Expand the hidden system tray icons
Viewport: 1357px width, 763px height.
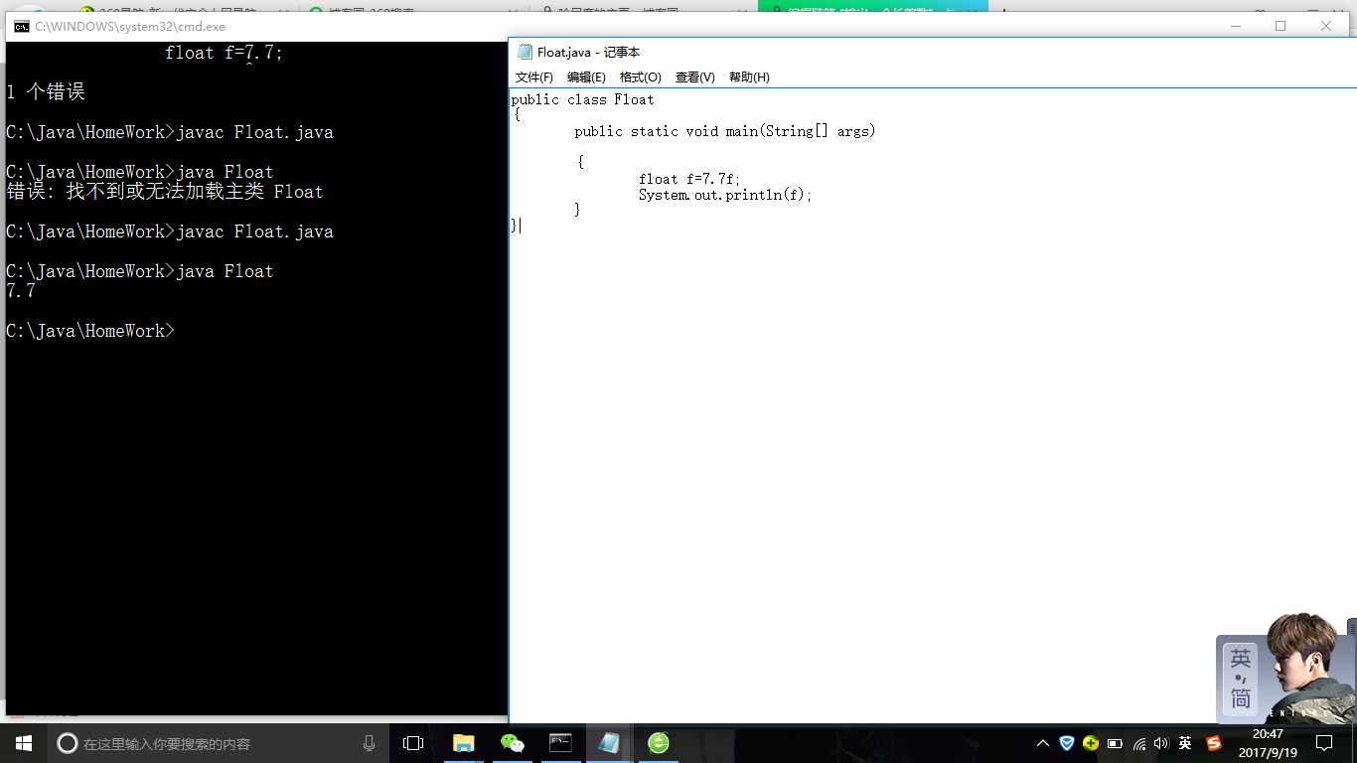coord(1042,743)
